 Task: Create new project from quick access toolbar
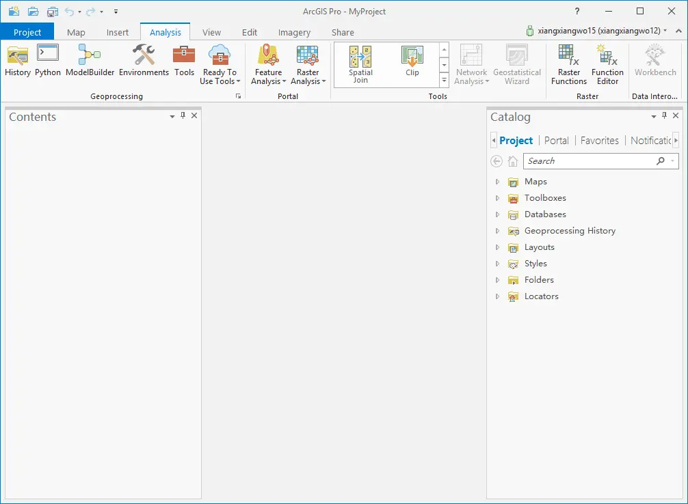14,12
